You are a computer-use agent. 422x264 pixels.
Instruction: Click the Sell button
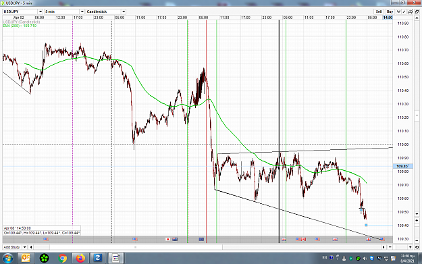pos(379,11)
